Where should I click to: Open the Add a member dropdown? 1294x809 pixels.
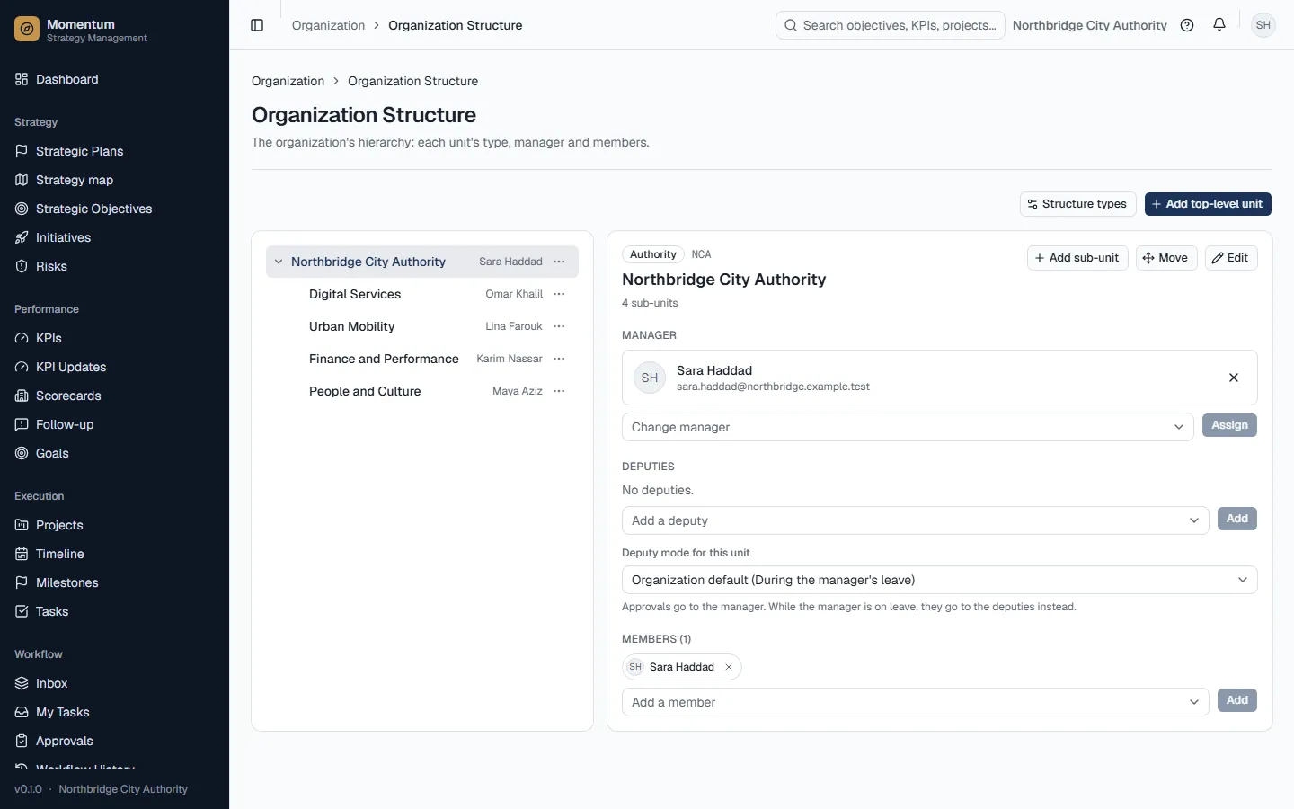coord(915,702)
